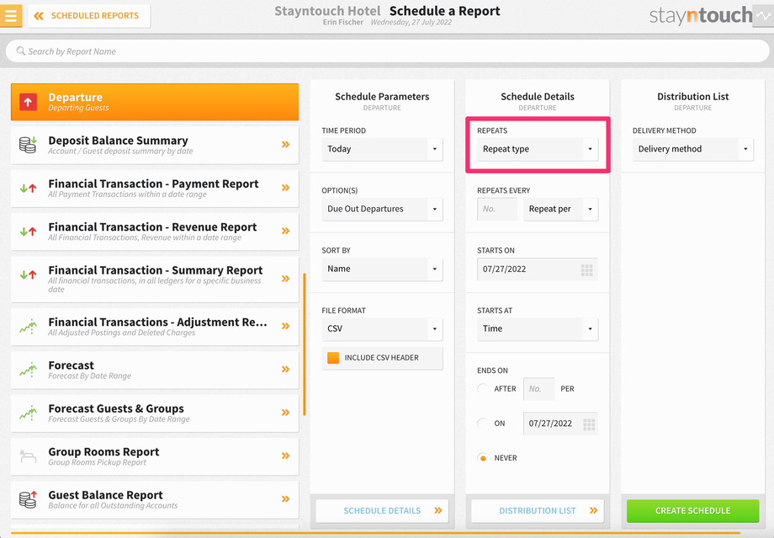Open the hamburger main menu

pos(10,15)
